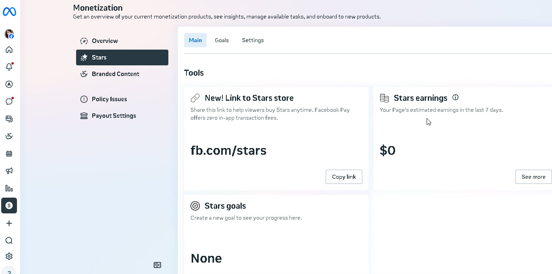Open the Notifications bell icon
Screen dimensions: 552x274
(9, 67)
